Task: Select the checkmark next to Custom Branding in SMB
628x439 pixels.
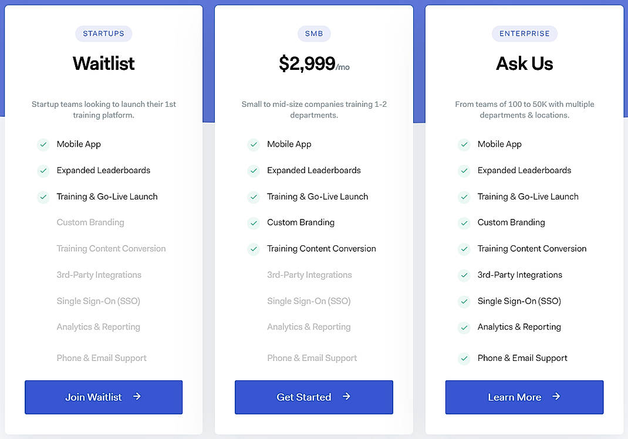Action: point(254,222)
